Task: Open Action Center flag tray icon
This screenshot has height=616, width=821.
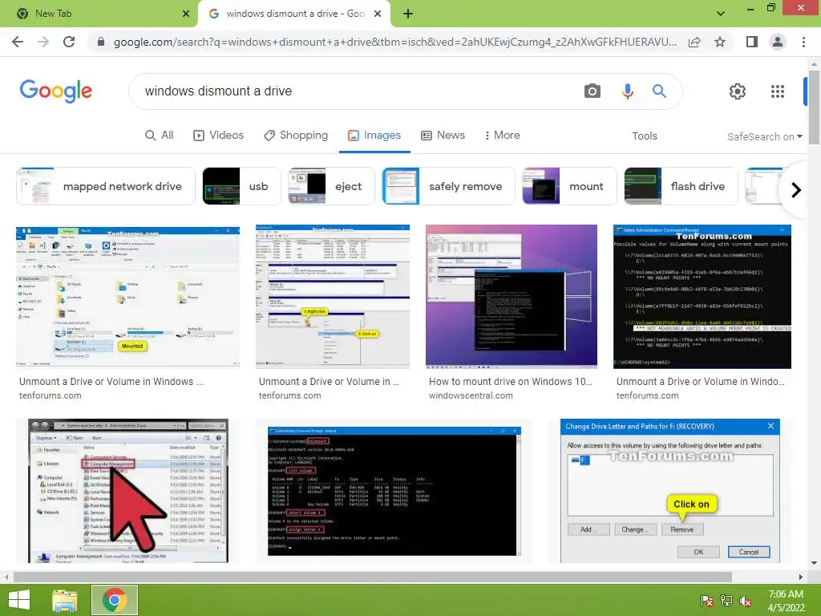Action: click(x=706, y=601)
